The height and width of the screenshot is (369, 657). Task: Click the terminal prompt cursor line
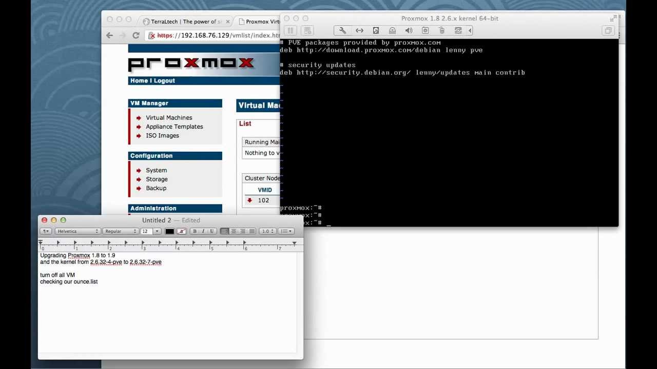[306, 223]
